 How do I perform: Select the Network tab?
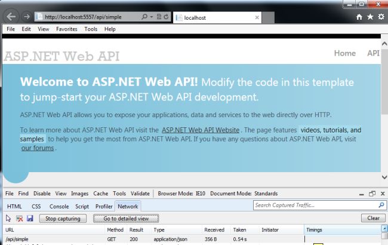[x=128, y=206]
